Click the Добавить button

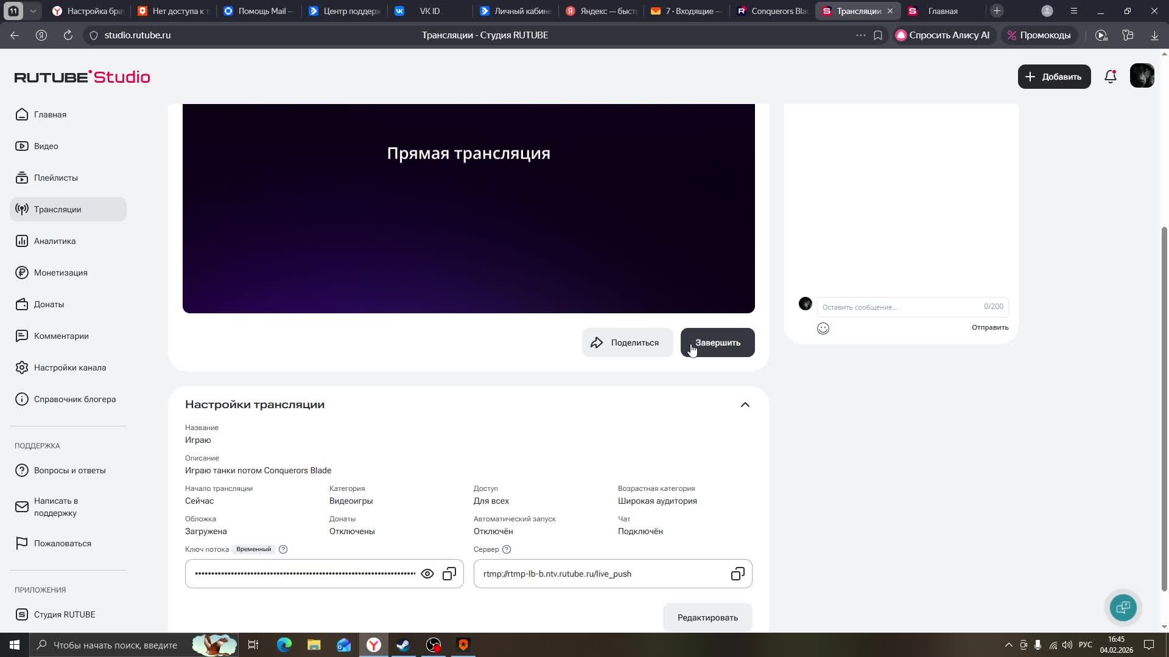click(1054, 77)
